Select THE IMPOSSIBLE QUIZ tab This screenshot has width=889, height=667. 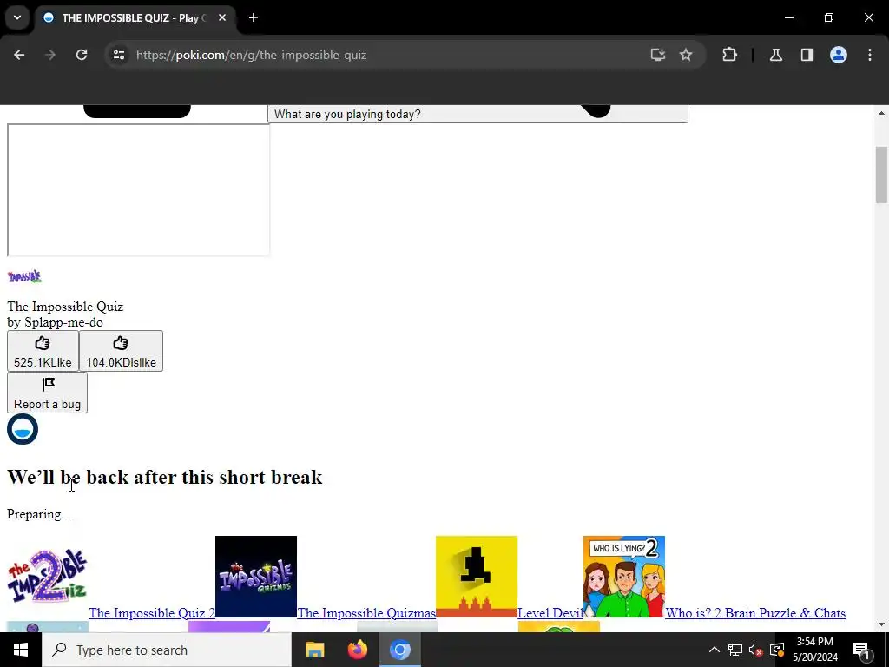[136, 17]
